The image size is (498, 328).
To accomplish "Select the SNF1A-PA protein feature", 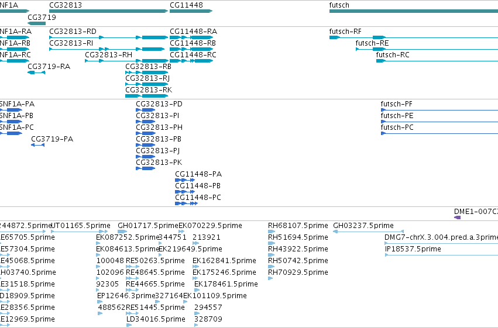I will click(x=11, y=110).
